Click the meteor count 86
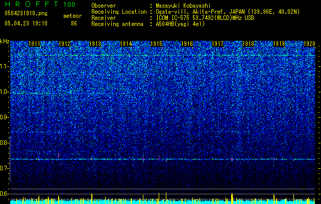 (x=74, y=23)
